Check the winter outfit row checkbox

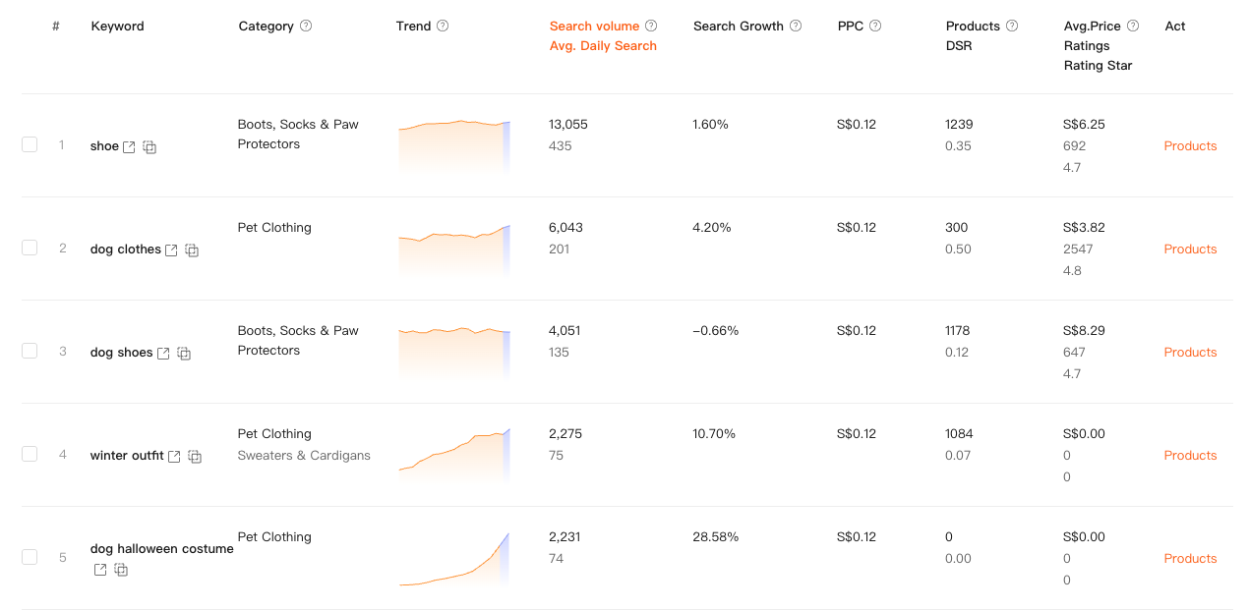click(30, 454)
